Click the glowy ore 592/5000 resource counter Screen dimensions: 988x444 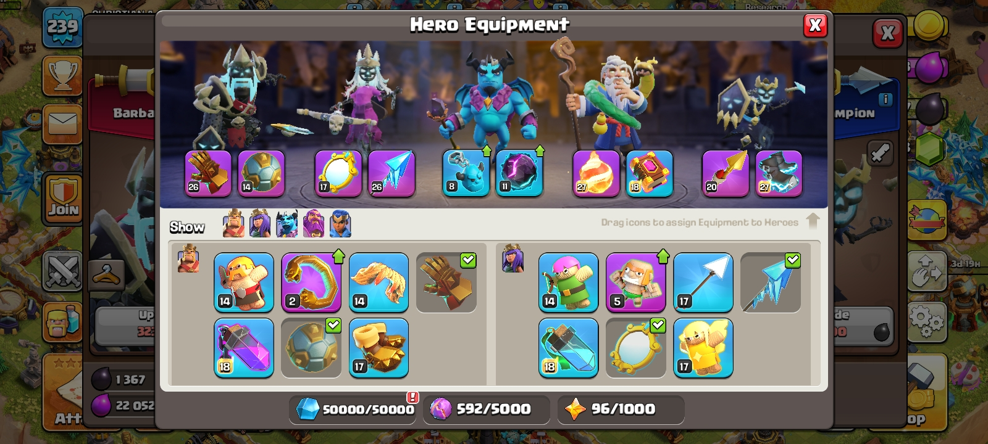pyautogui.click(x=487, y=409)
